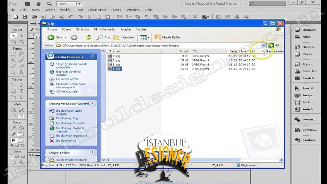Open the Pages panel icon
The image size is (327, 184).
tap(297, 54)
